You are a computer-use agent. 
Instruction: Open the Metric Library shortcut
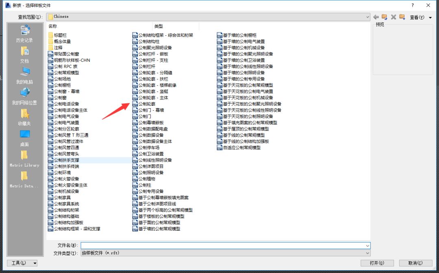24,159
